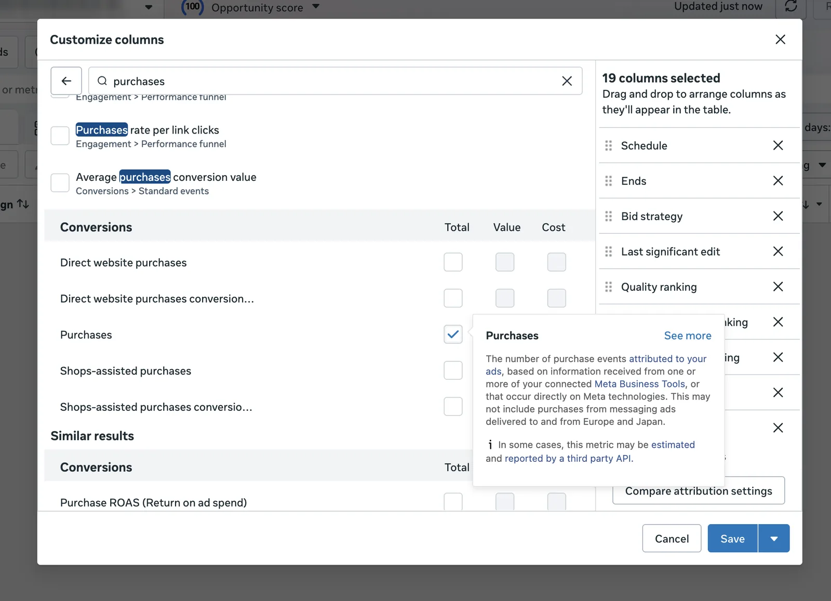Open the estimated link in tooltip
The height and width of the screenshot is (601, 831).
click(x=673, y=445)
